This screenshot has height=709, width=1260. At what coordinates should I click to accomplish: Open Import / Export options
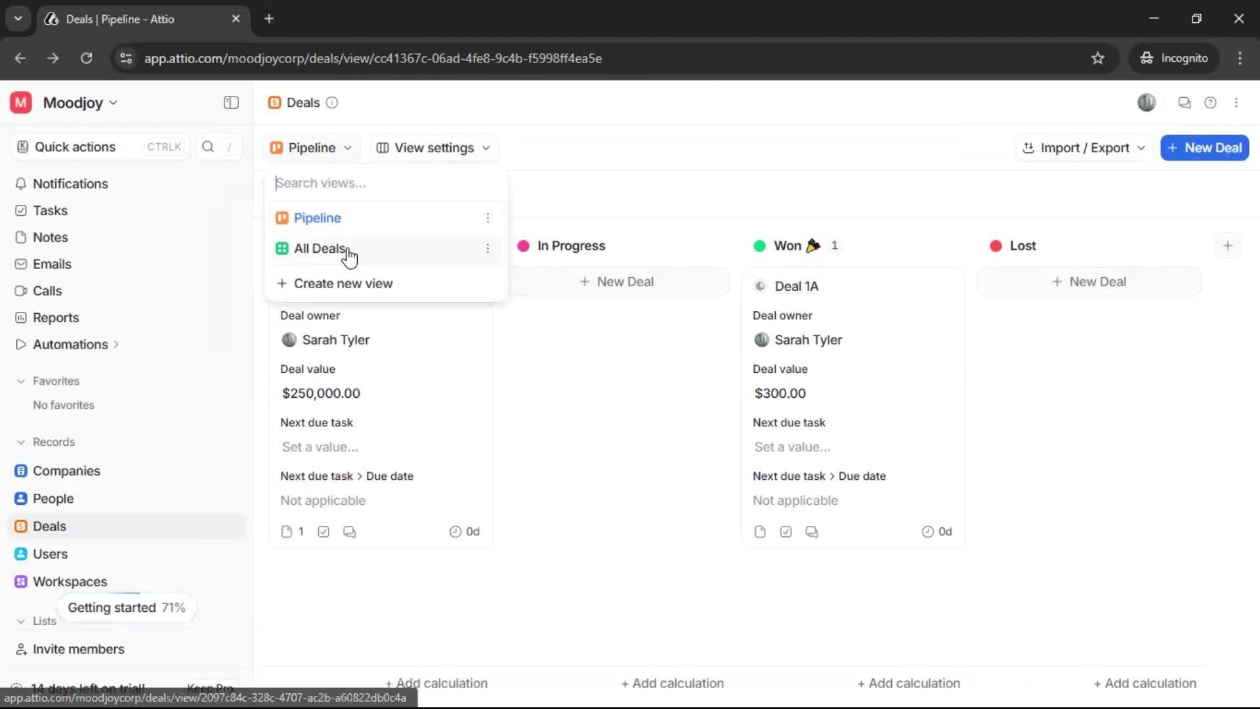click(1083, 148)
